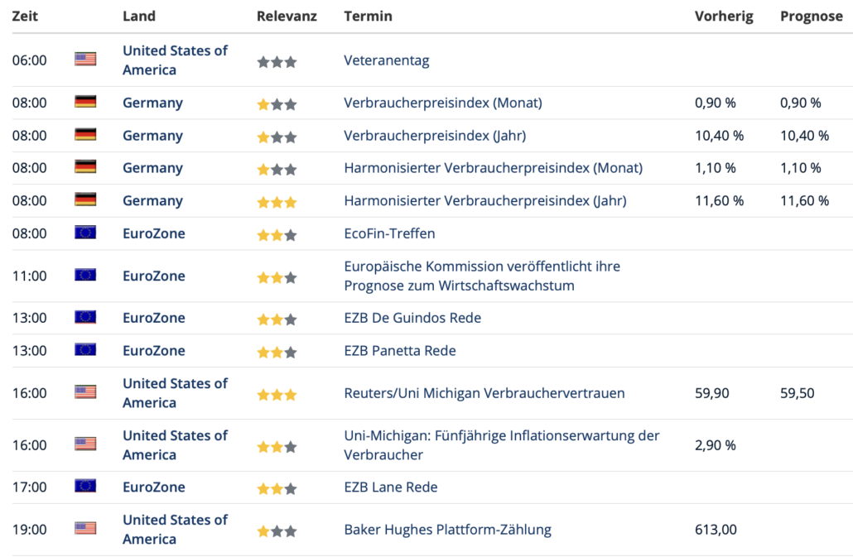
Task: Click the relevance stars for EZB Panetta Rede
Action: point(277,352)
